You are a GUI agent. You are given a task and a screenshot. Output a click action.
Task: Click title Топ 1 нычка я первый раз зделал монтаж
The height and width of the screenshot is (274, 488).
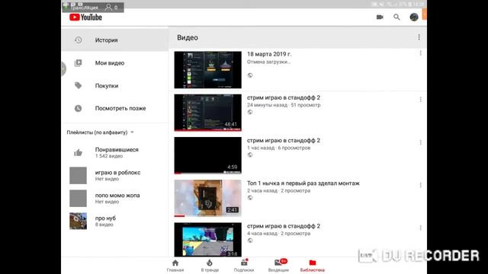coord(303,183)
